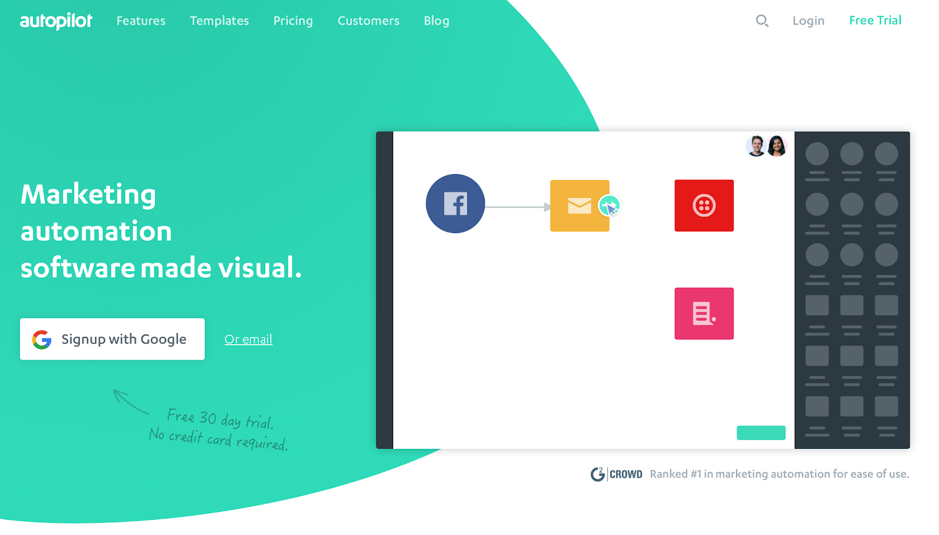Image resolution: width=939 pixels, height=535 pixels.
Task: Click the male user avatar
Action: 756,146
